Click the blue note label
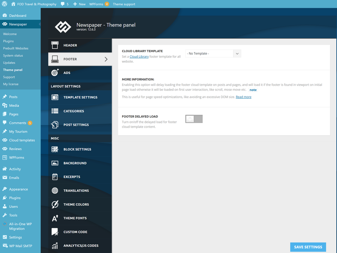 click(253, 90)
